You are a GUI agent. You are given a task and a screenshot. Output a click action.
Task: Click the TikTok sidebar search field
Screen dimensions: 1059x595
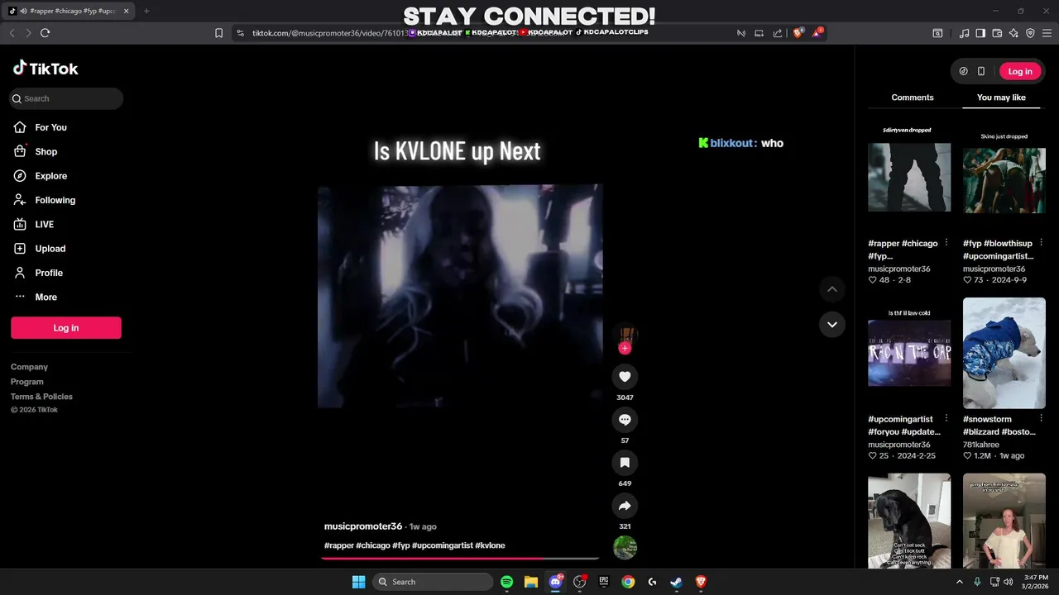[x=66, y=98]
